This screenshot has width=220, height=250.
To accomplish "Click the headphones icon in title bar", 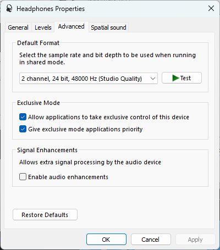I will tap(9, 8).
